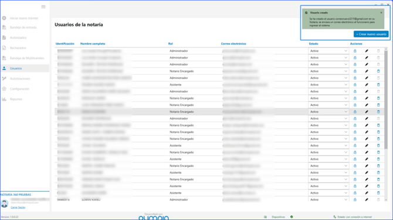The height and width of the screenshot is (220, 393).
Task: Delete the first Notario Encargado user via trash icon
Action: [x=378, y=71]
